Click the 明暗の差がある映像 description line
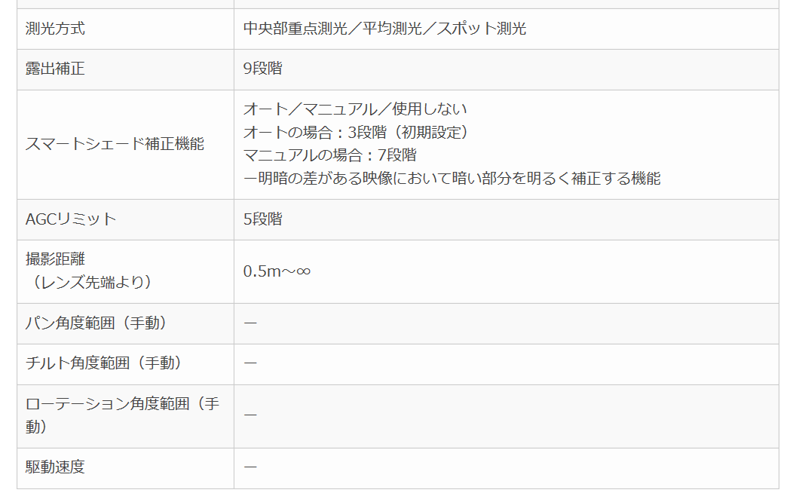 point(452,179)
